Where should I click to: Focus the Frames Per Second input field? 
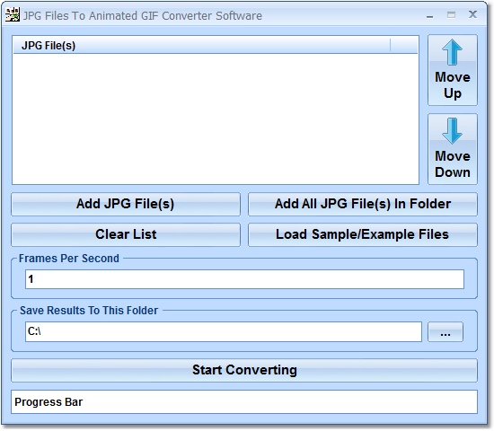click(x=244, y=279)
